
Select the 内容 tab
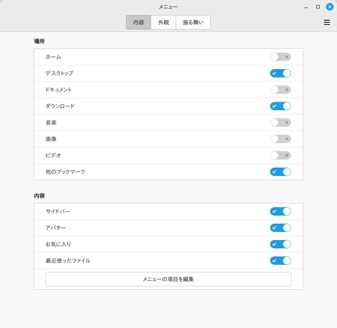139,23
